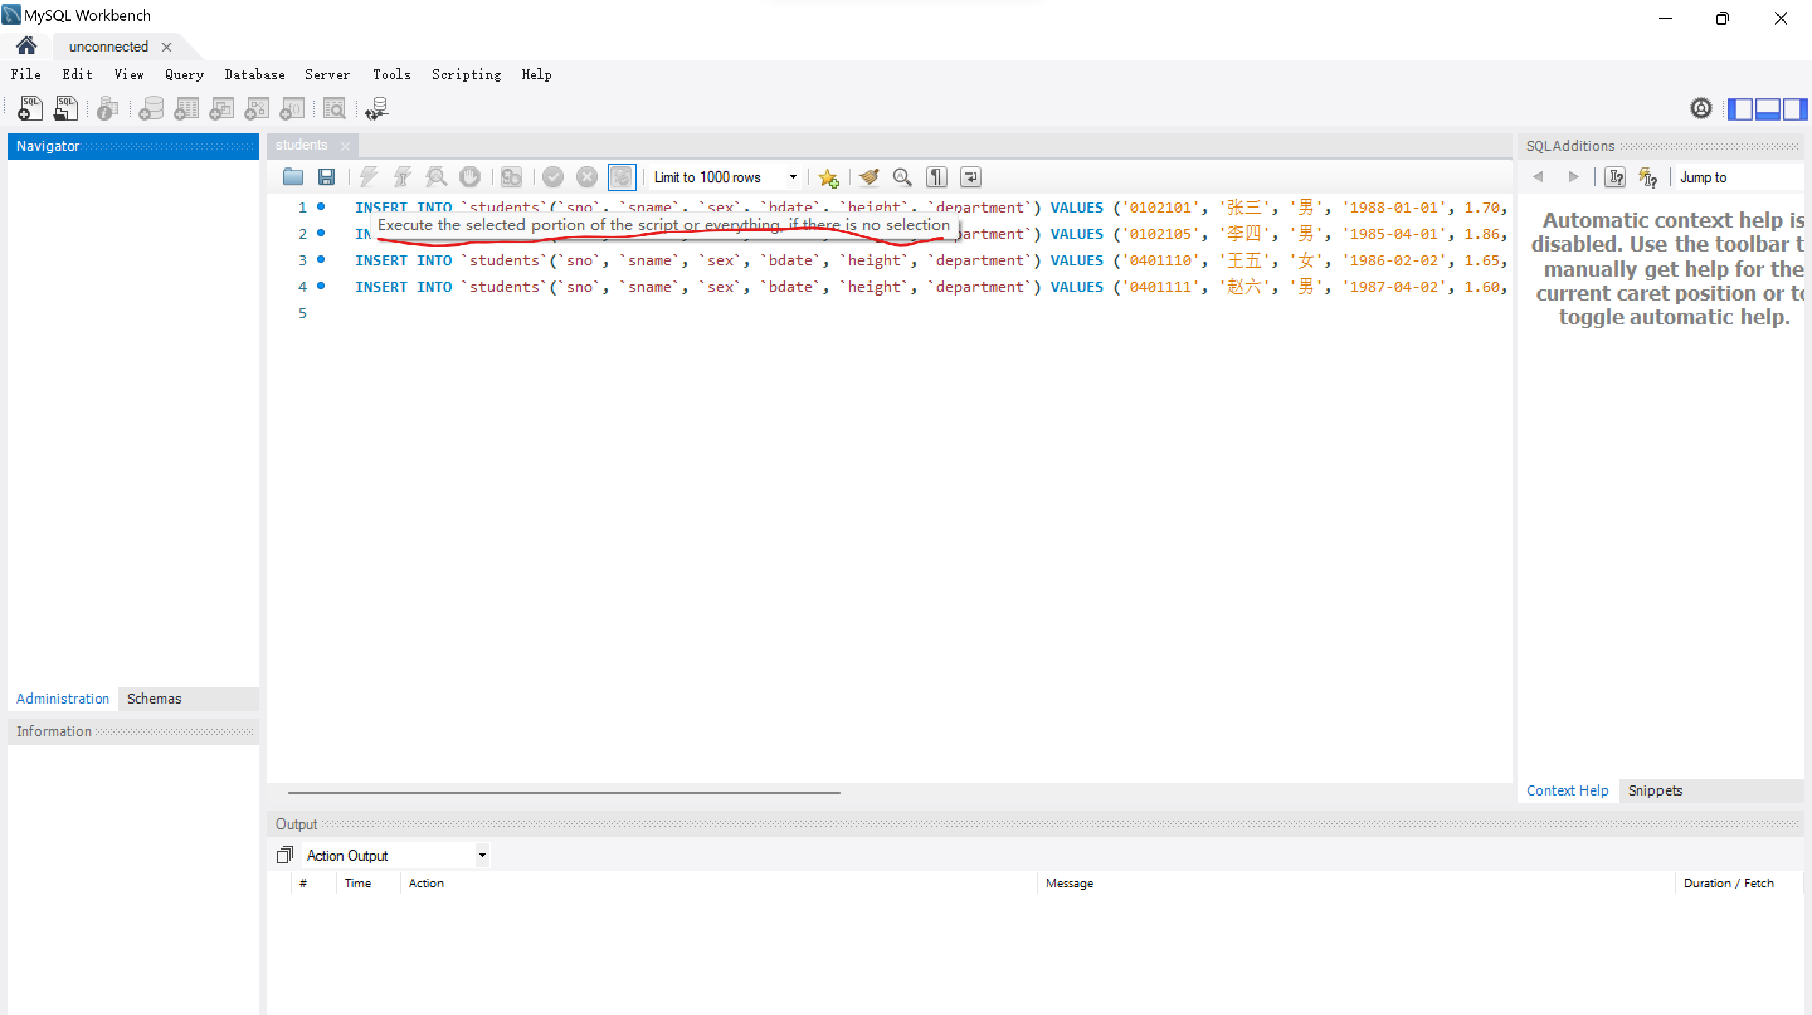Switch to the Schemas tab
Screen dimensions: 1812x1015
(x=154, y=699)
